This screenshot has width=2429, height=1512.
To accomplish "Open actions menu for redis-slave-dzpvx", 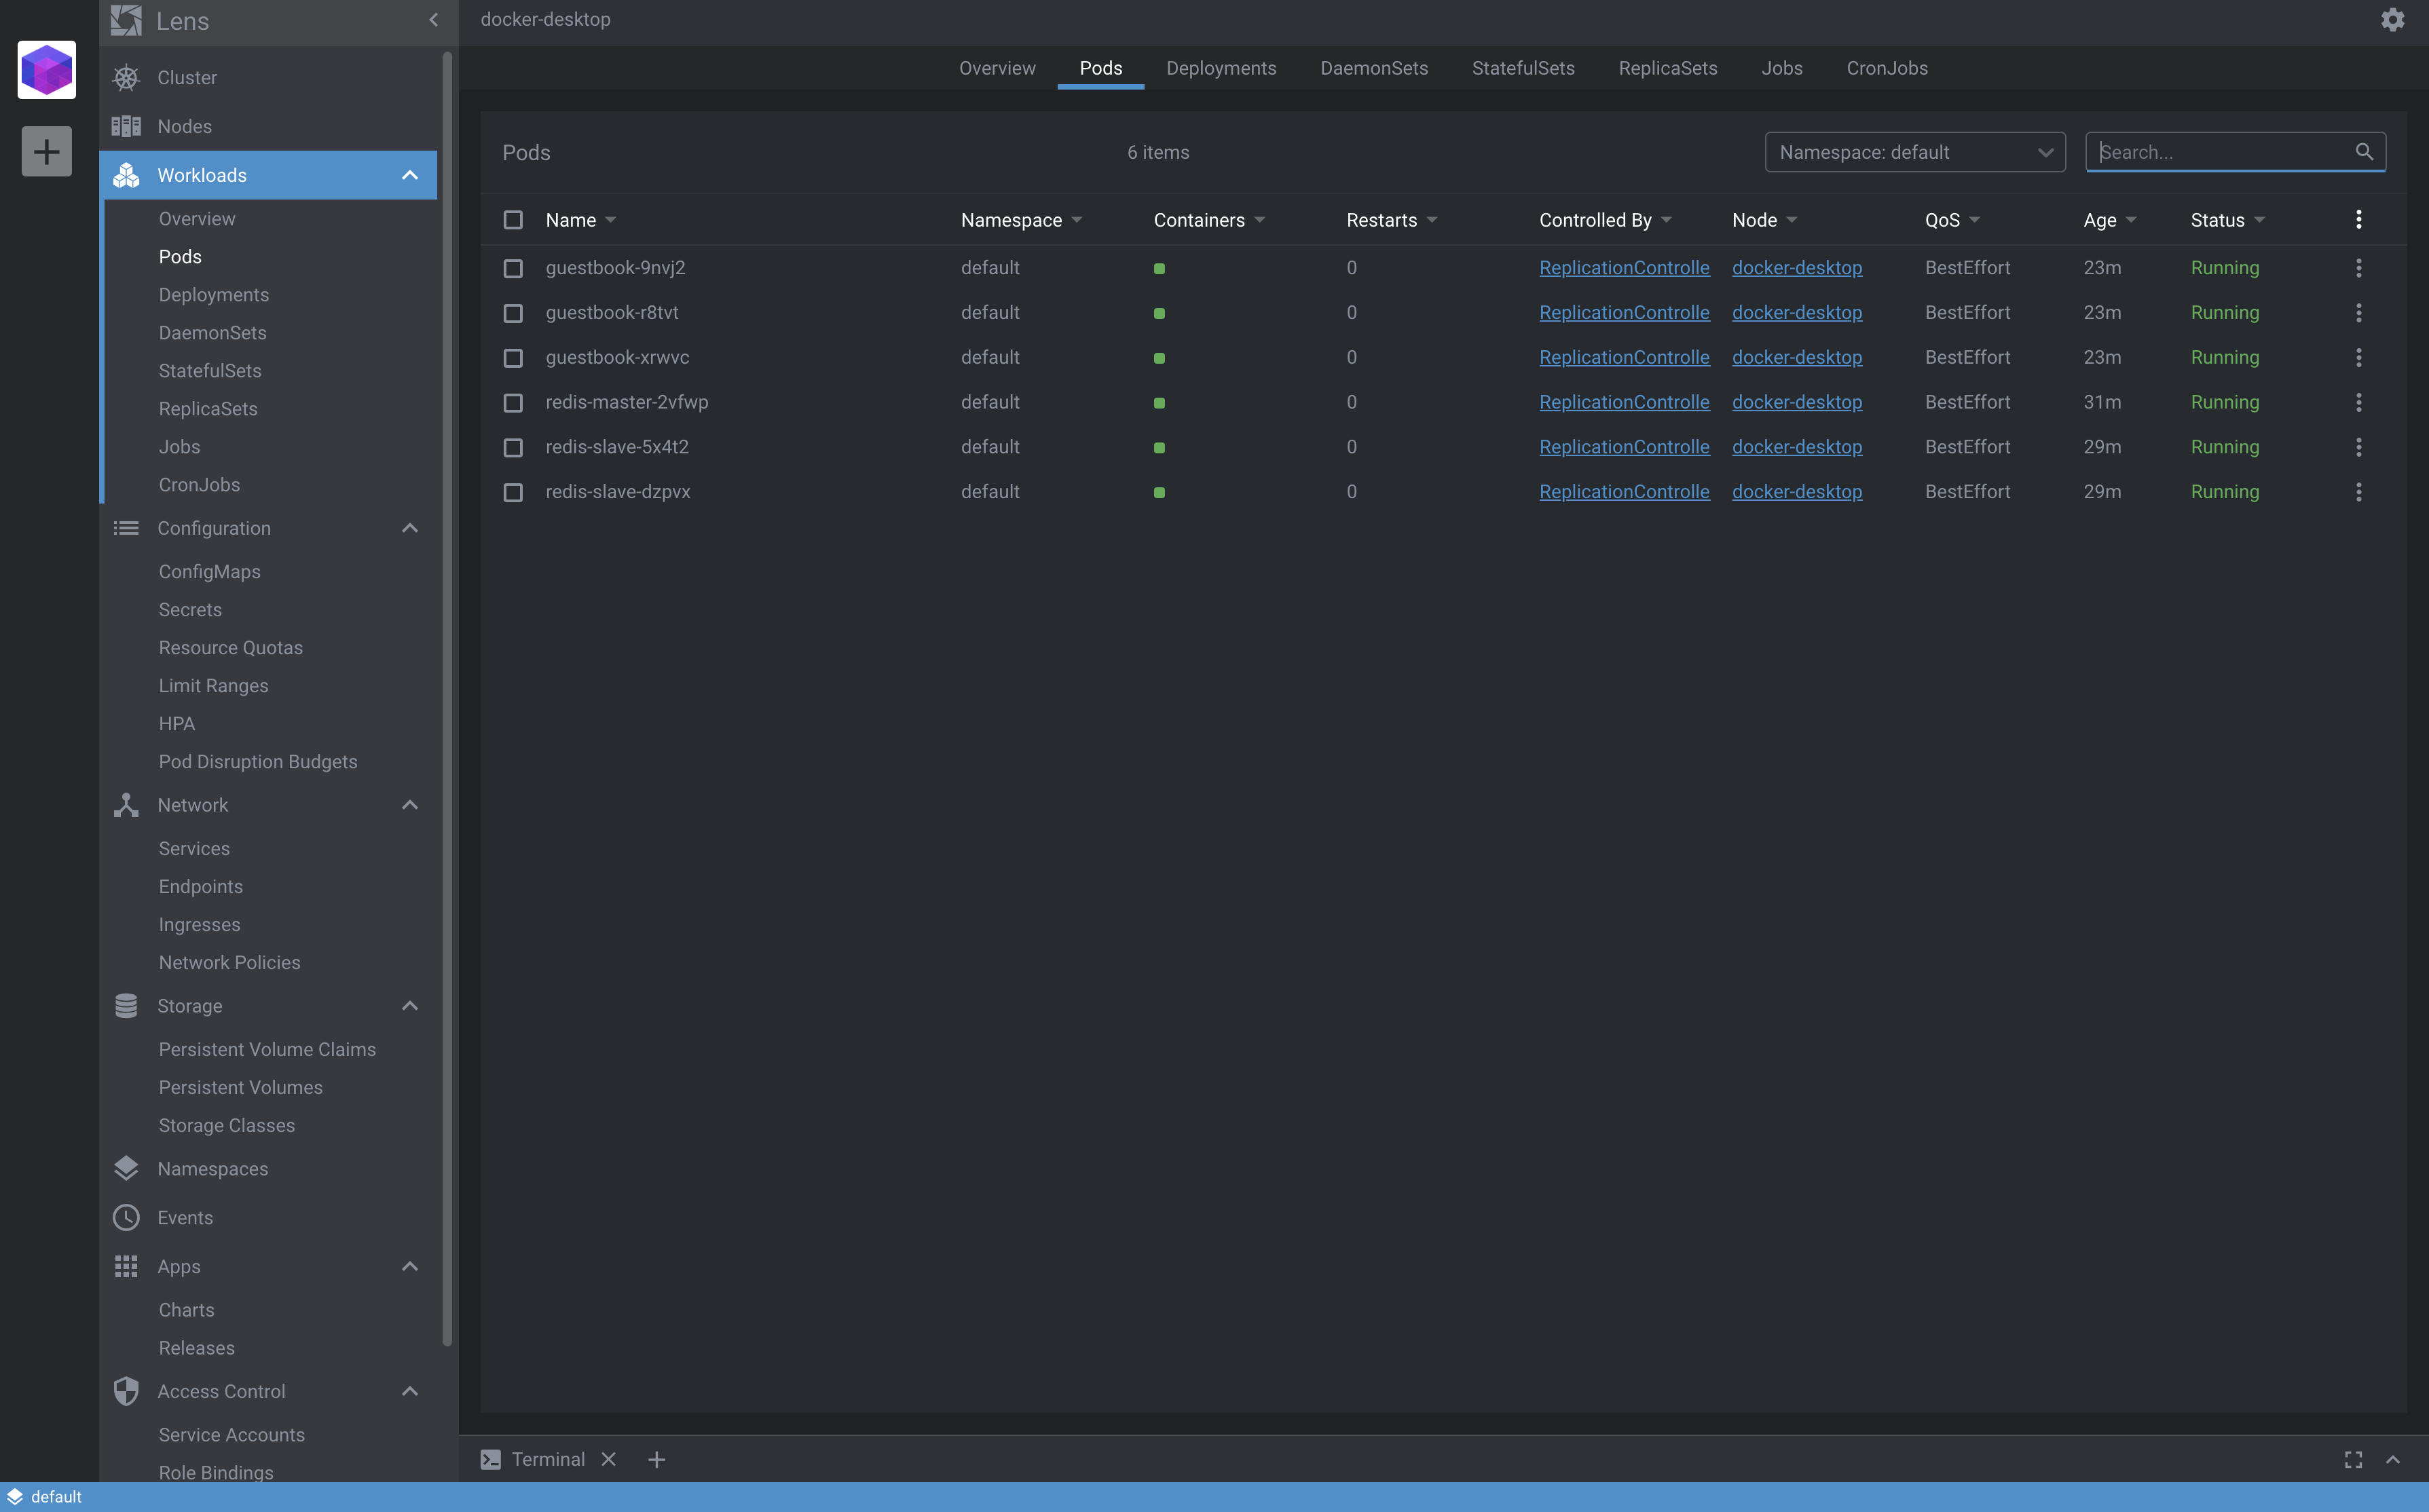I will [x=2358, y=492].
